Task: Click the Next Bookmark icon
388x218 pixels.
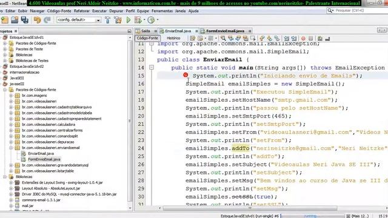Action: point(269,38)
